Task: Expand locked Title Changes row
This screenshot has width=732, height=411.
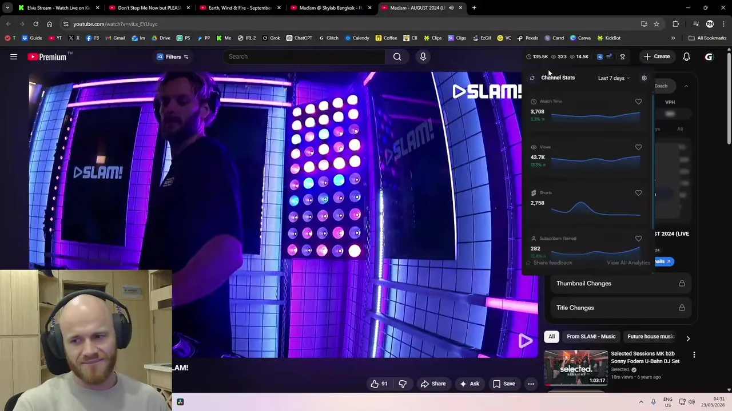Action: tap(620, 308)
